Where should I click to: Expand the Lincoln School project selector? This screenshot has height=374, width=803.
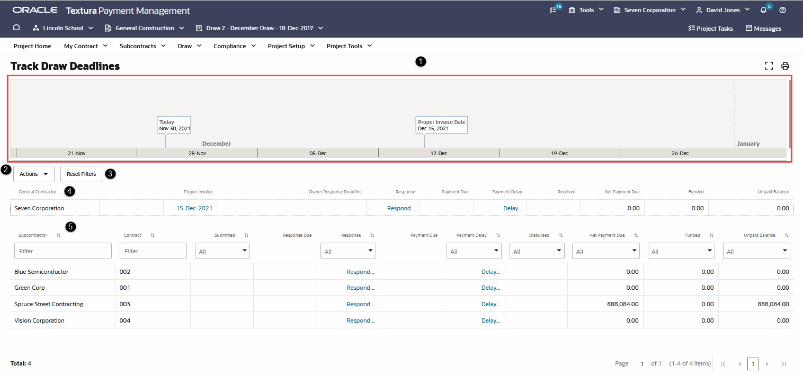63,28
